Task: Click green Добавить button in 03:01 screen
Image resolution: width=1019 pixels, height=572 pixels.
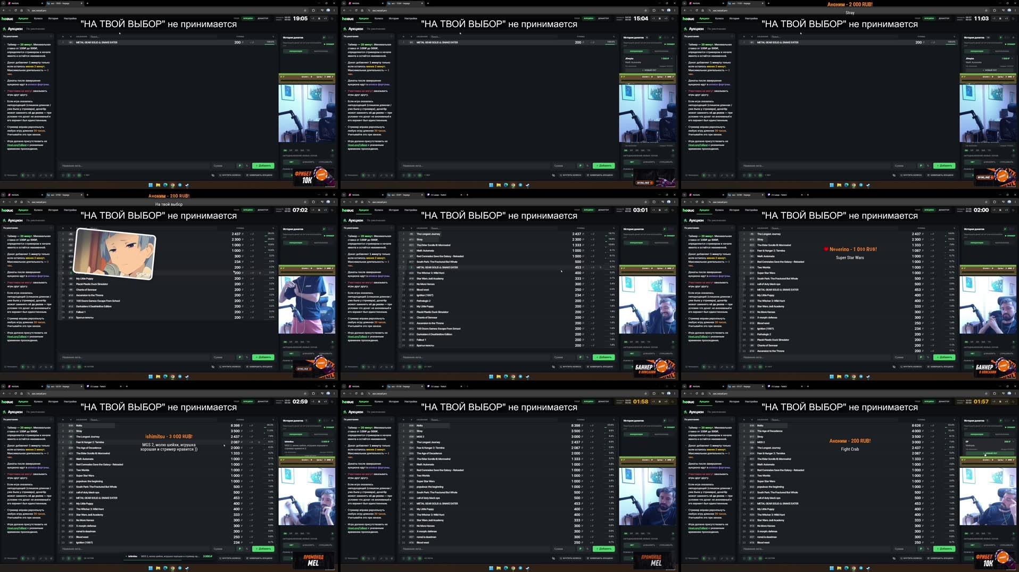Action: click(x=603, y=357)
